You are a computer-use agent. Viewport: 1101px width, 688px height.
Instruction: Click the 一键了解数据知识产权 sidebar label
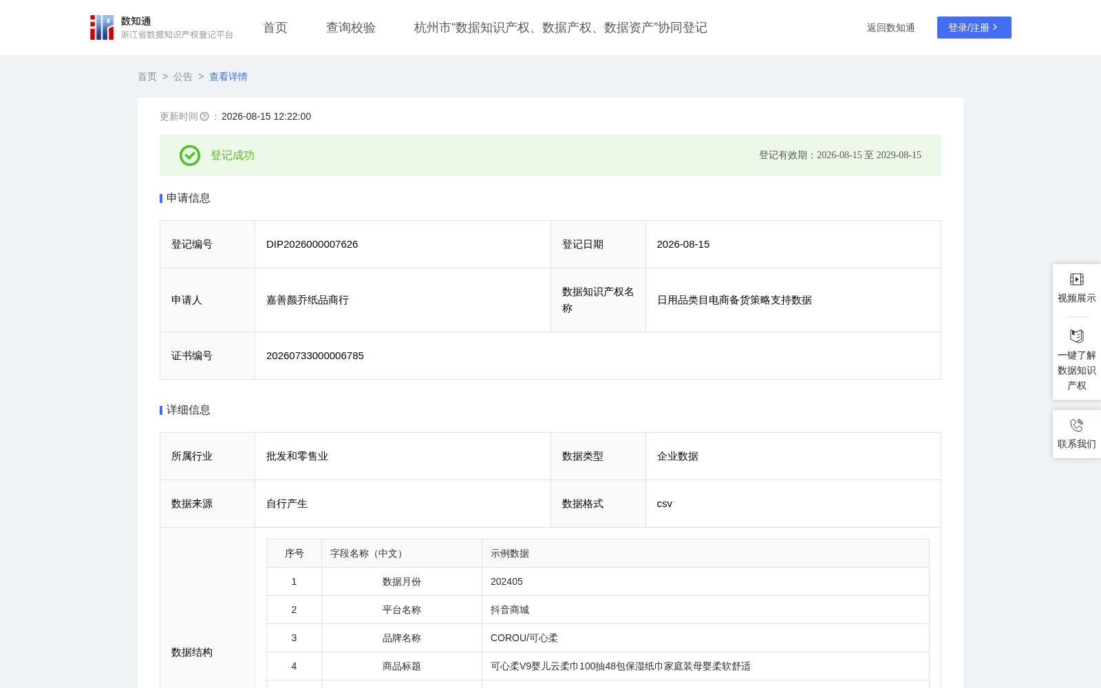[1077, 370]
